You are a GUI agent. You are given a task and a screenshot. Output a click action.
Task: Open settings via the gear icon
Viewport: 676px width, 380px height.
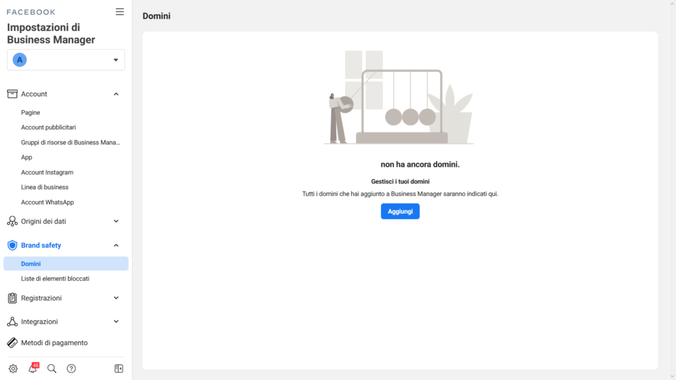click(x=13, y=369)
